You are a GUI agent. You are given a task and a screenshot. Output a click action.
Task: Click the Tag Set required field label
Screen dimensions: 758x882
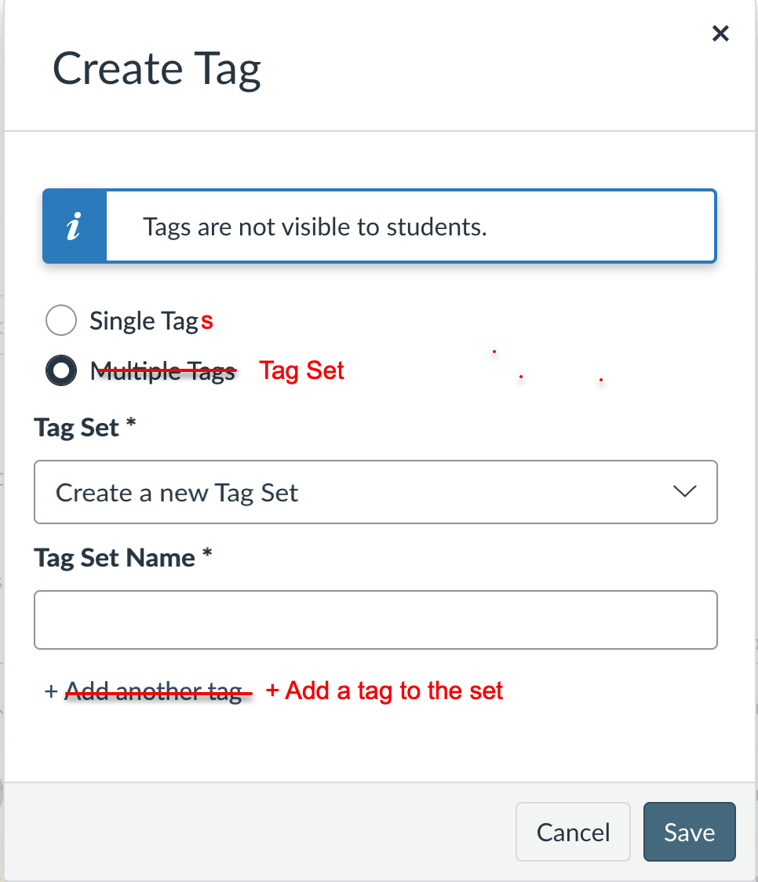click(x=83, y=427)
